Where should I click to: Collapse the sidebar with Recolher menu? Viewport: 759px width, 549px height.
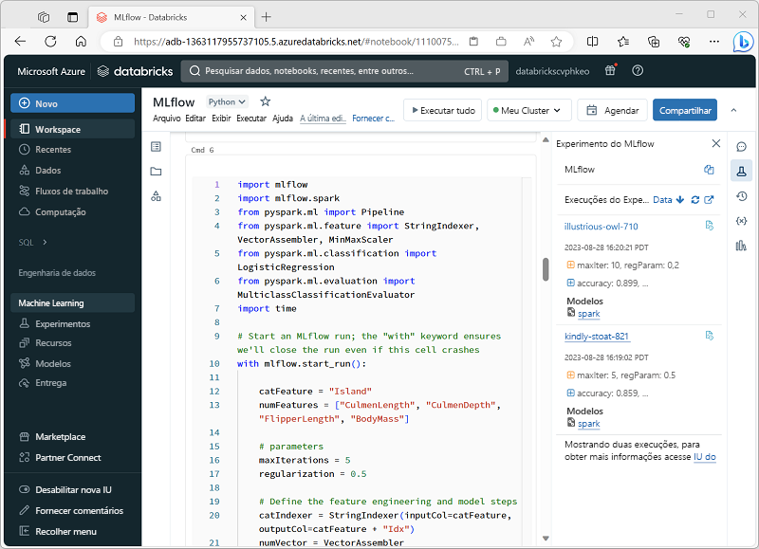[x=58, y=531]
